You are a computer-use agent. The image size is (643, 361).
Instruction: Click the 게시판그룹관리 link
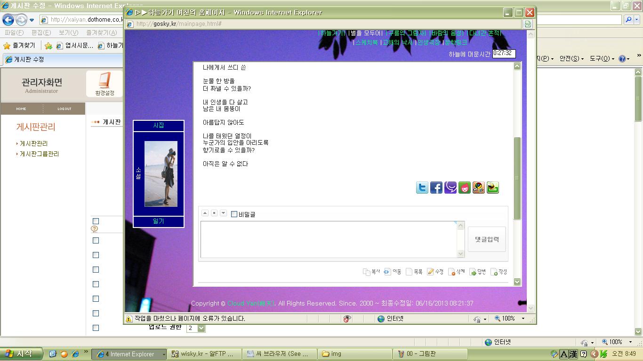tap(39, 154)
